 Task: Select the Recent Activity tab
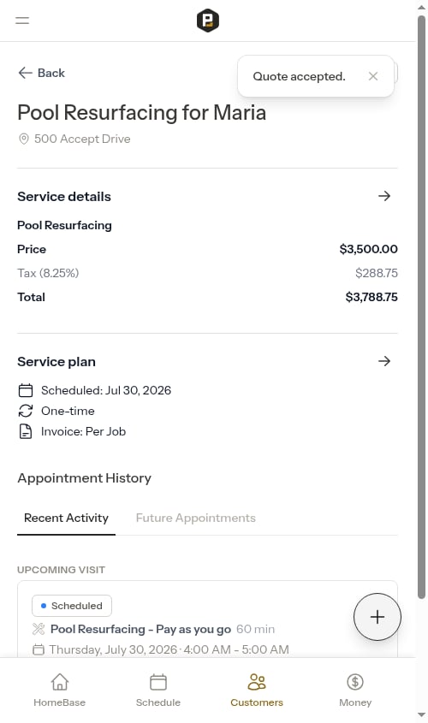(x=66, y=519)
